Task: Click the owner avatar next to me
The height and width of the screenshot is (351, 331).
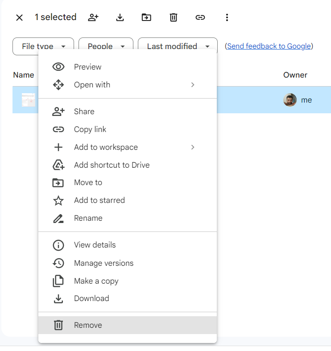Action: point(290,100)
